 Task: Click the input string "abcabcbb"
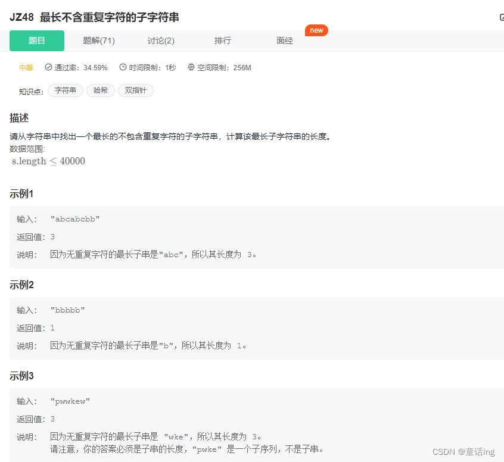coord(75,218)
